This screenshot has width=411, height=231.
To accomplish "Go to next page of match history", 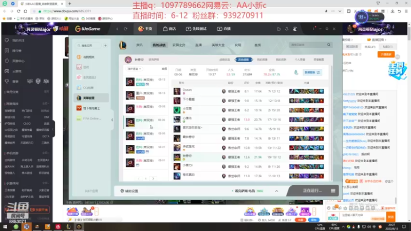I will [153, 179].
